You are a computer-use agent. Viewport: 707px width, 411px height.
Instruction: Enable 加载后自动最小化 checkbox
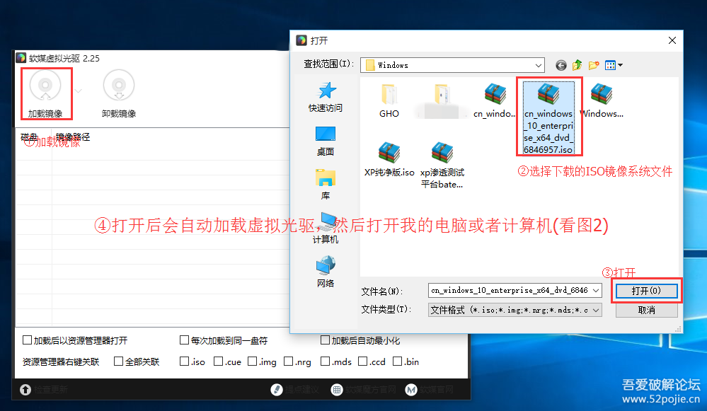click(325, 340)
